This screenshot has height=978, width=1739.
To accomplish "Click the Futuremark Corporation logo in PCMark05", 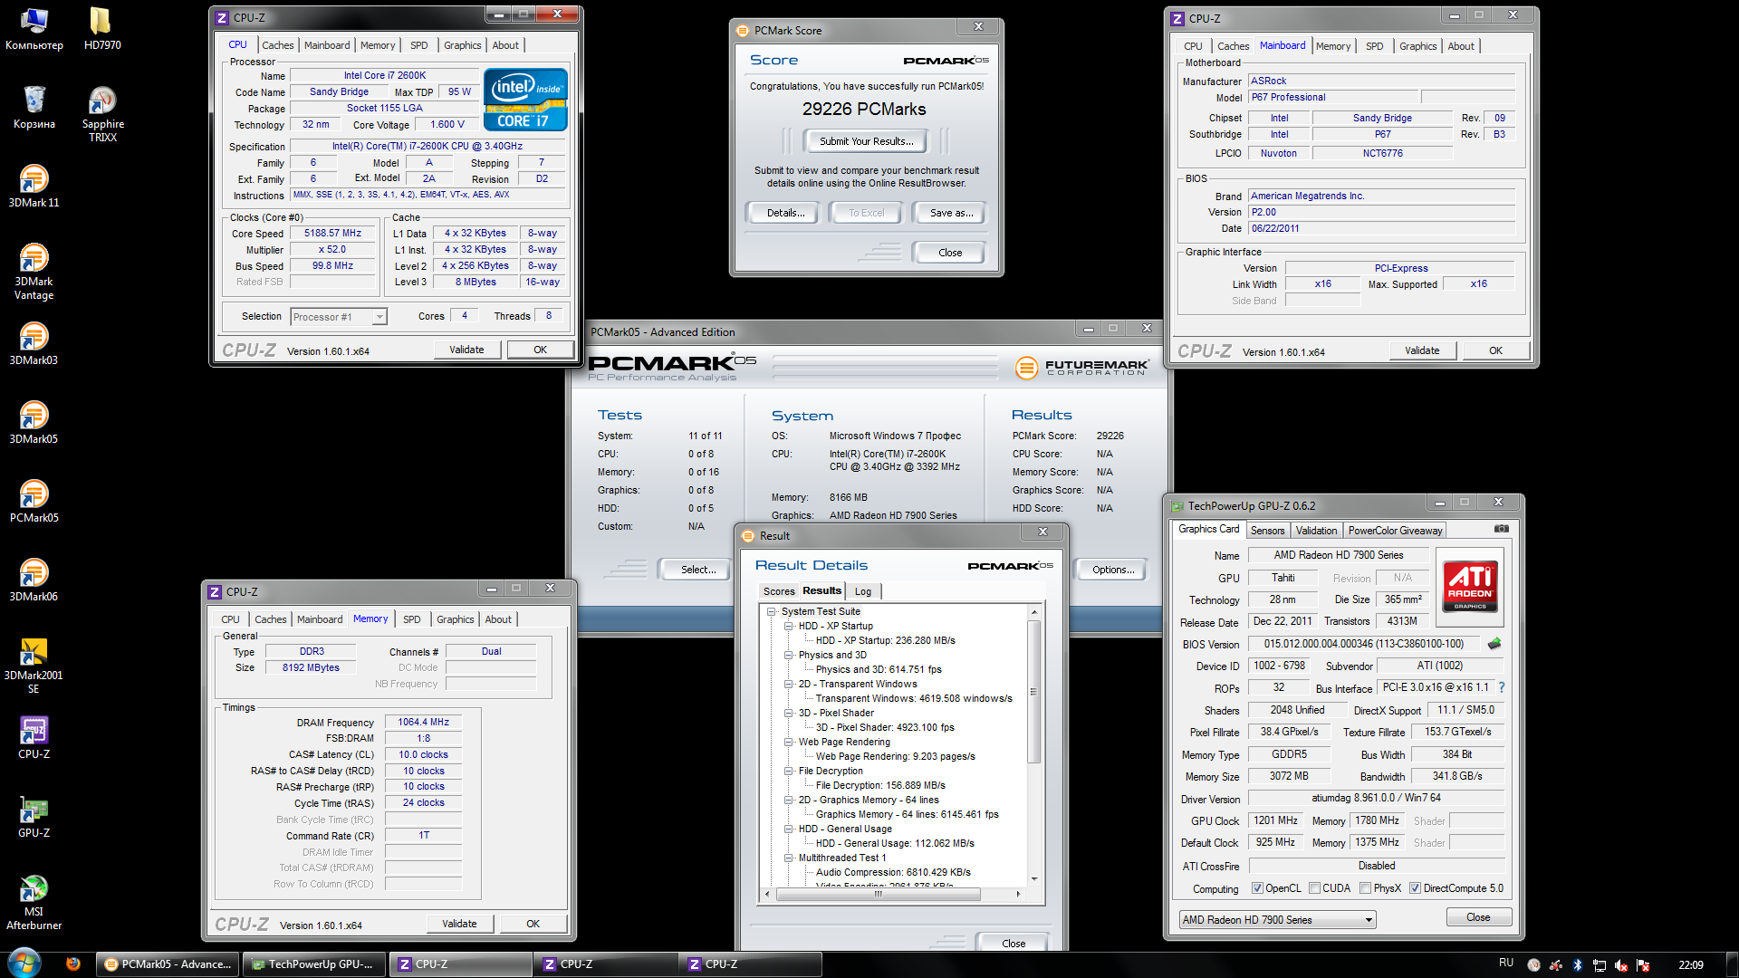I will [x=1082, y=367].
